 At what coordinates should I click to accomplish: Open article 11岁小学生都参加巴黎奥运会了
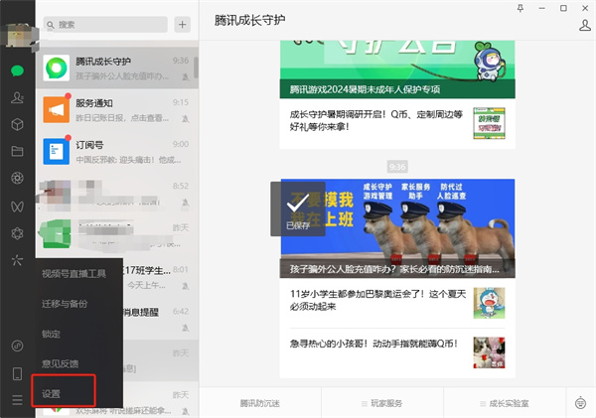(x=397, y=303)
